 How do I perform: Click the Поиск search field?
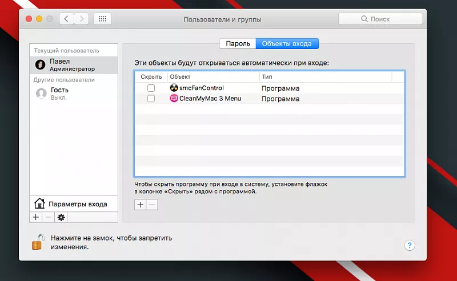pyautogui.click(x=380, y=19)
